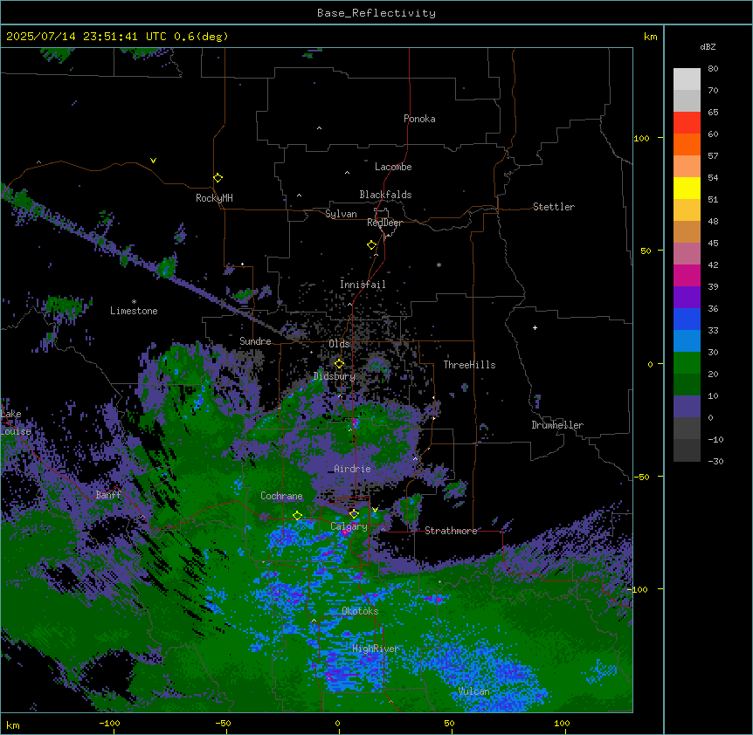Viewport: 753px width, 735px height.
Task: Pick the red 60-65 dBZ legend swatch
Action: tap(687, 122)
